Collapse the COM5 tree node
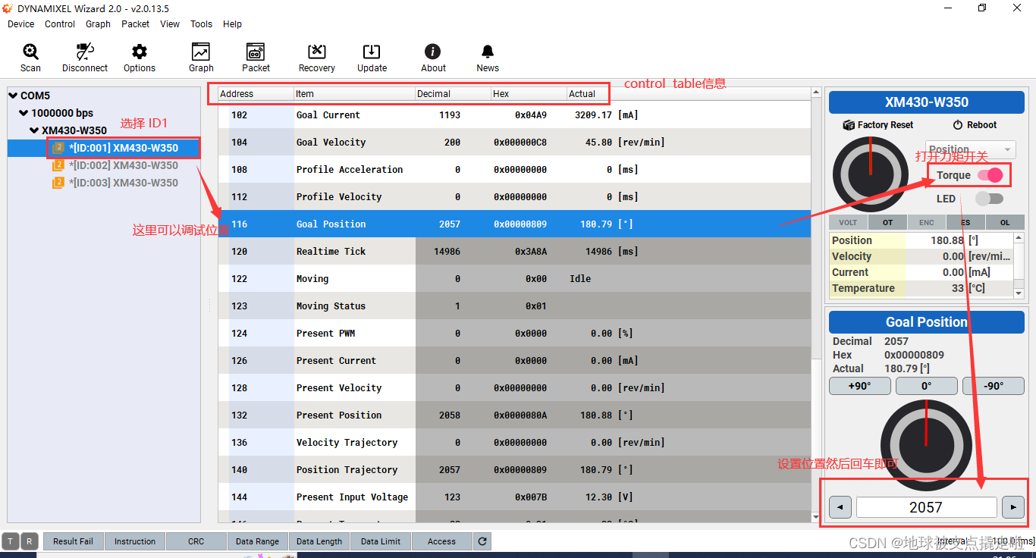1036x558 pixels. tap(14, 96)
